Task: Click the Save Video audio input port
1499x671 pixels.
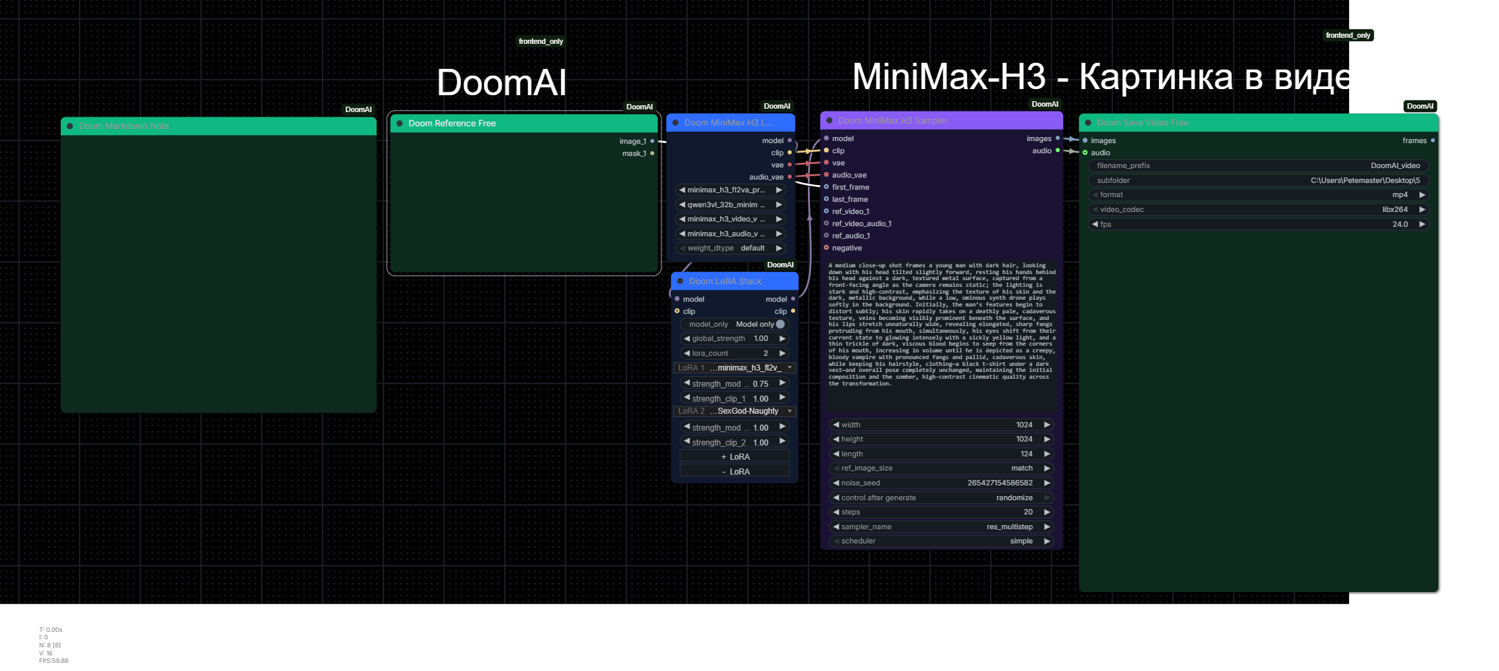Action: coord(1085,153)
